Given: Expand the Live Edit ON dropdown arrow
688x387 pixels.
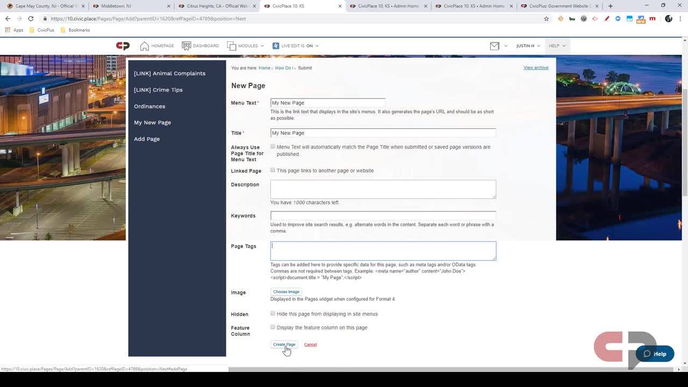Looking at the screenshot, I should [x=317, y=46].
